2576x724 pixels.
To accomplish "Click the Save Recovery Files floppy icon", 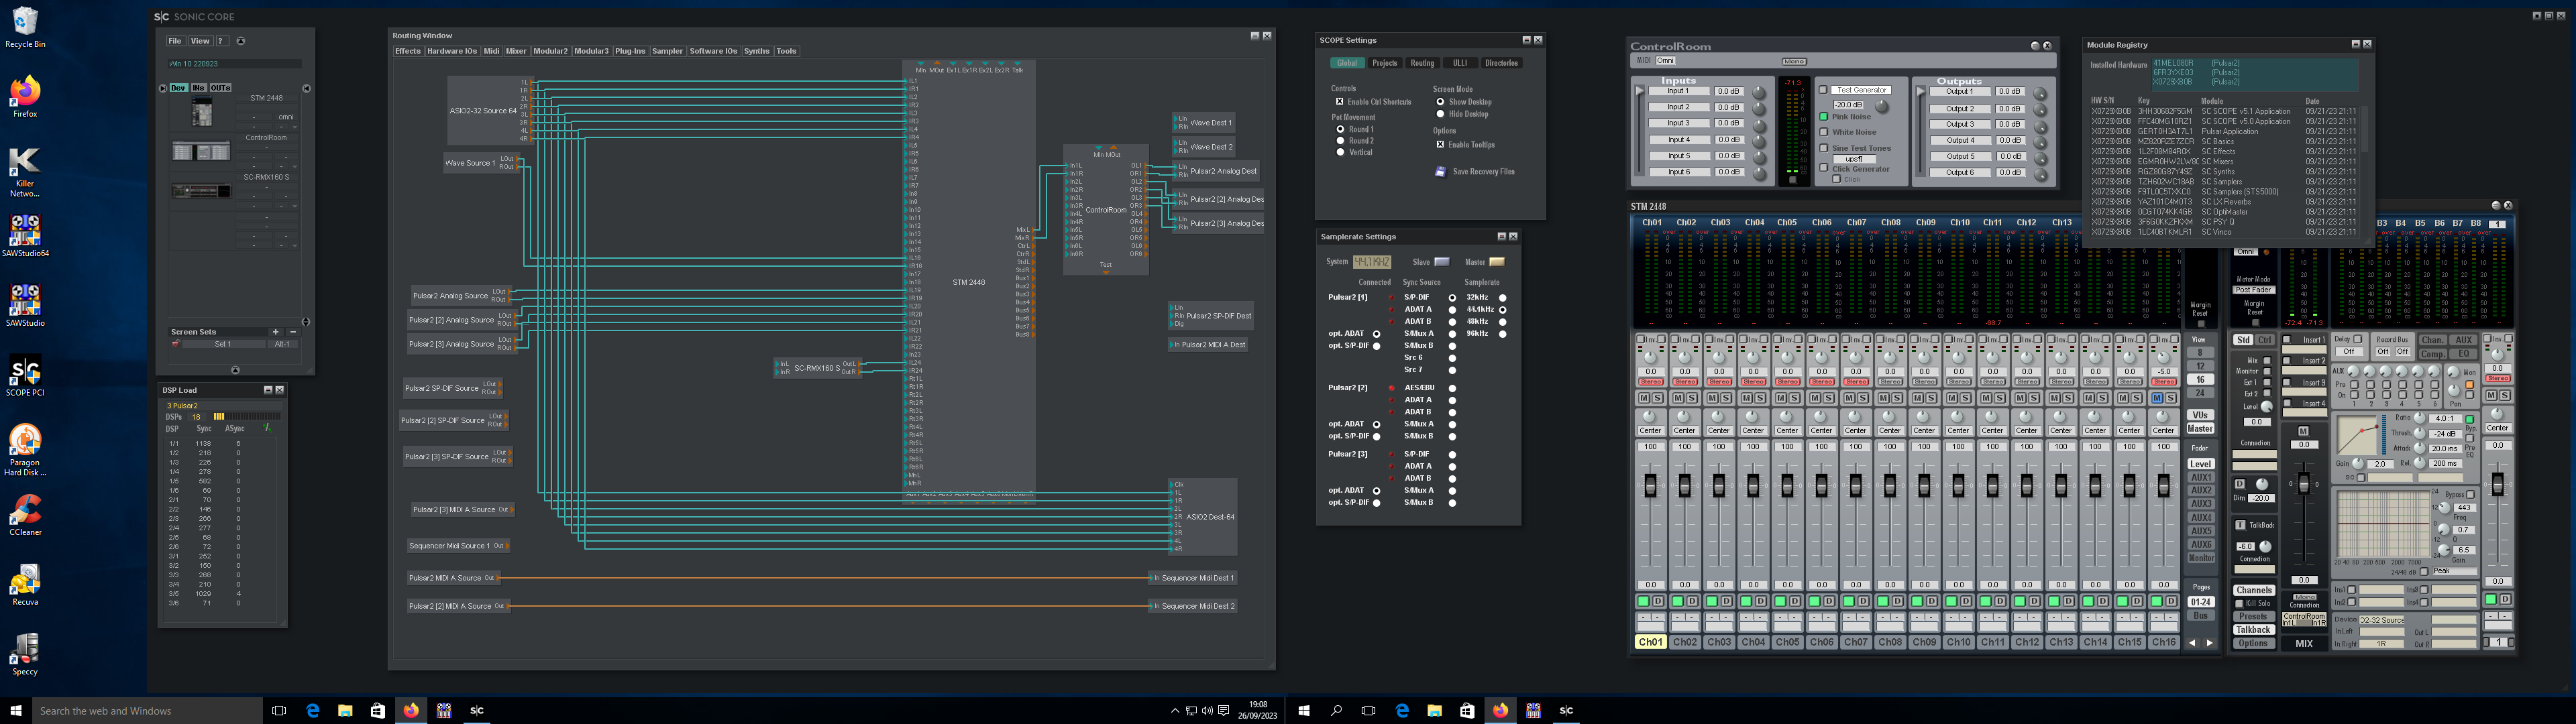I will (x=1441, y=171).
